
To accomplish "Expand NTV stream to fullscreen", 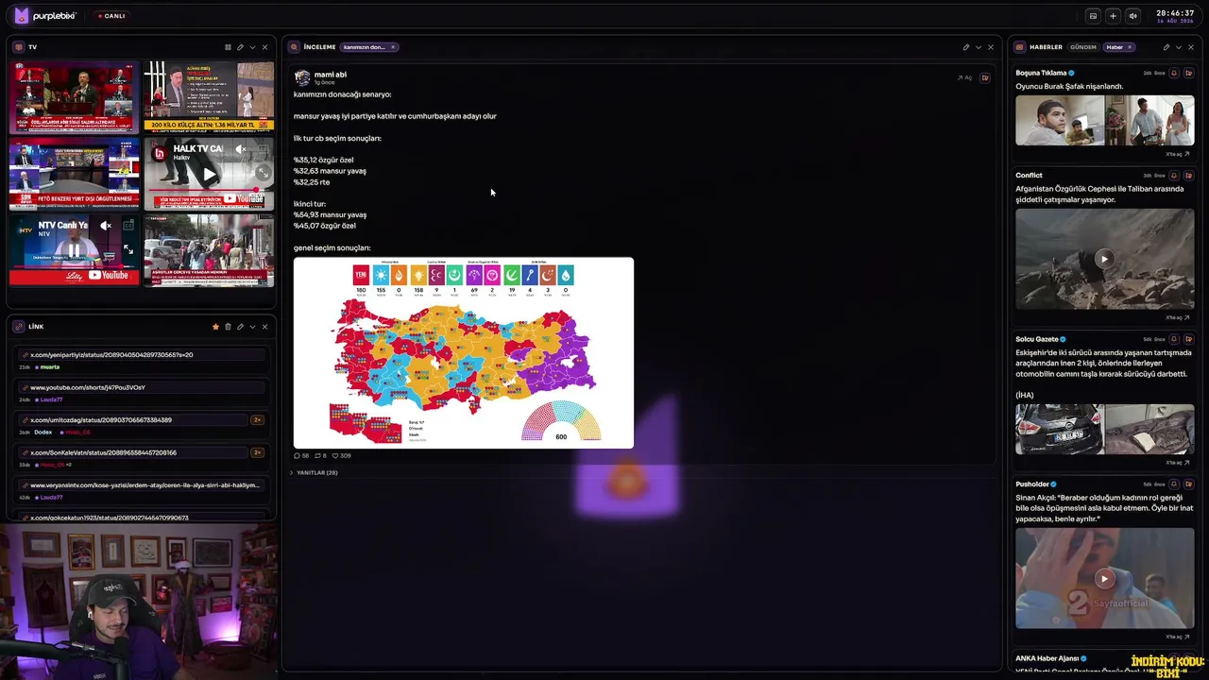I will coord(128,249).
